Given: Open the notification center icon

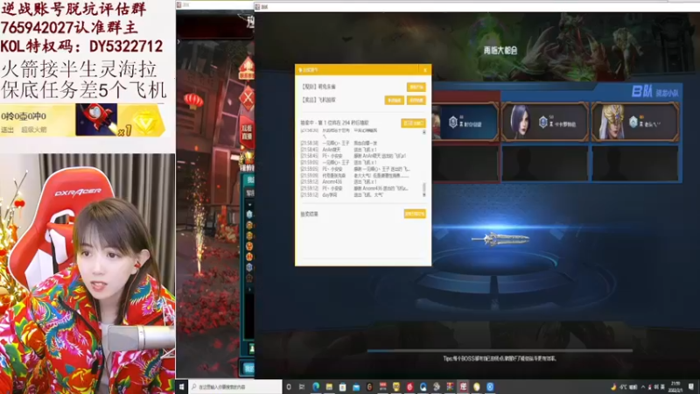Looking at the screenshot, I should [x=691, y=387].
